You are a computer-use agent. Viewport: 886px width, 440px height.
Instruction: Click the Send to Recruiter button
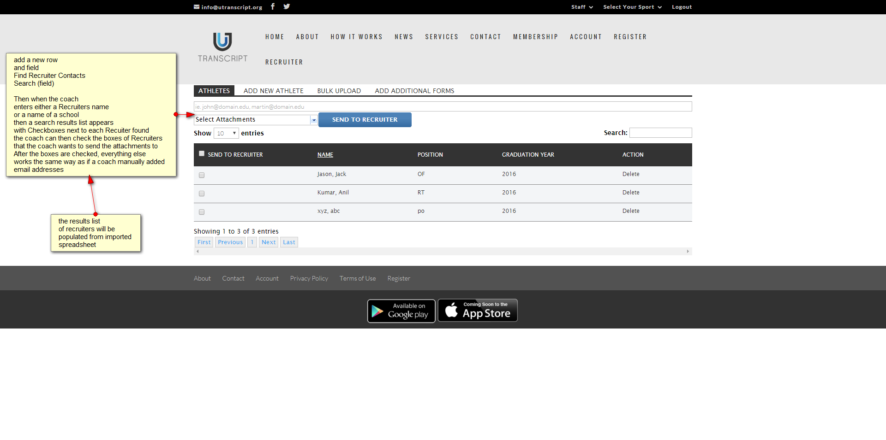tap(365, 120)
